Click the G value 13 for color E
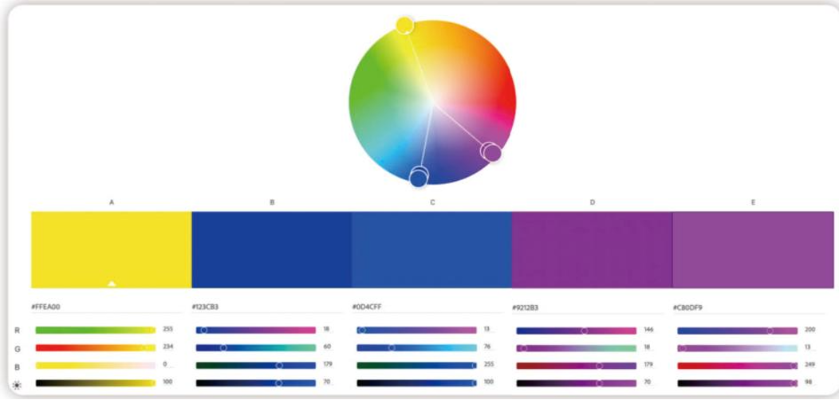 coord(808,347)
